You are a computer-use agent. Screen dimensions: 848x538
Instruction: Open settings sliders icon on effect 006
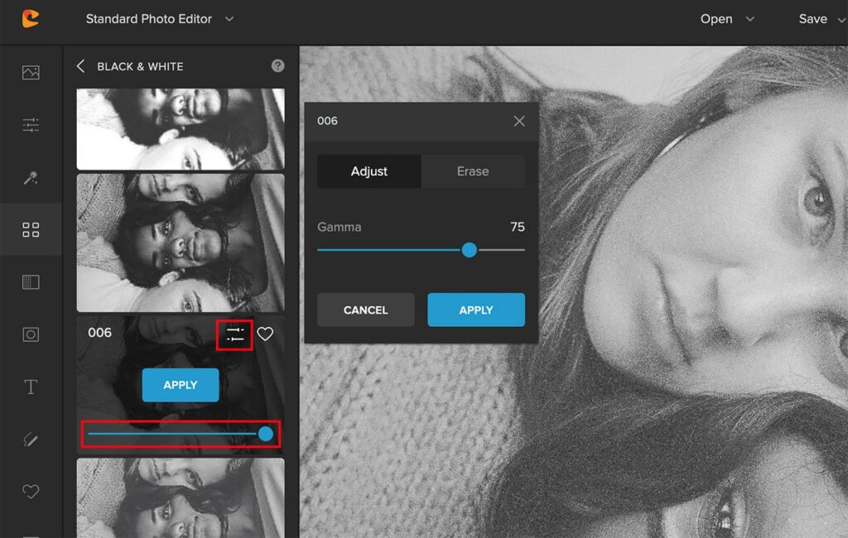234,334
